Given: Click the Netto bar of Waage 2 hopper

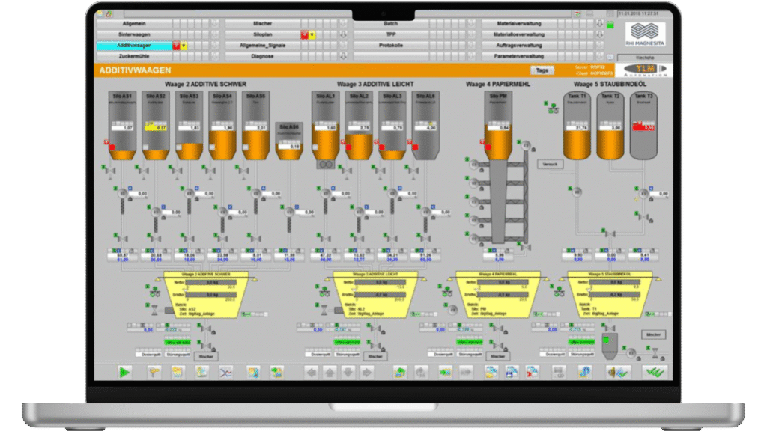Looking at the screenshot, I should [212, 282].
